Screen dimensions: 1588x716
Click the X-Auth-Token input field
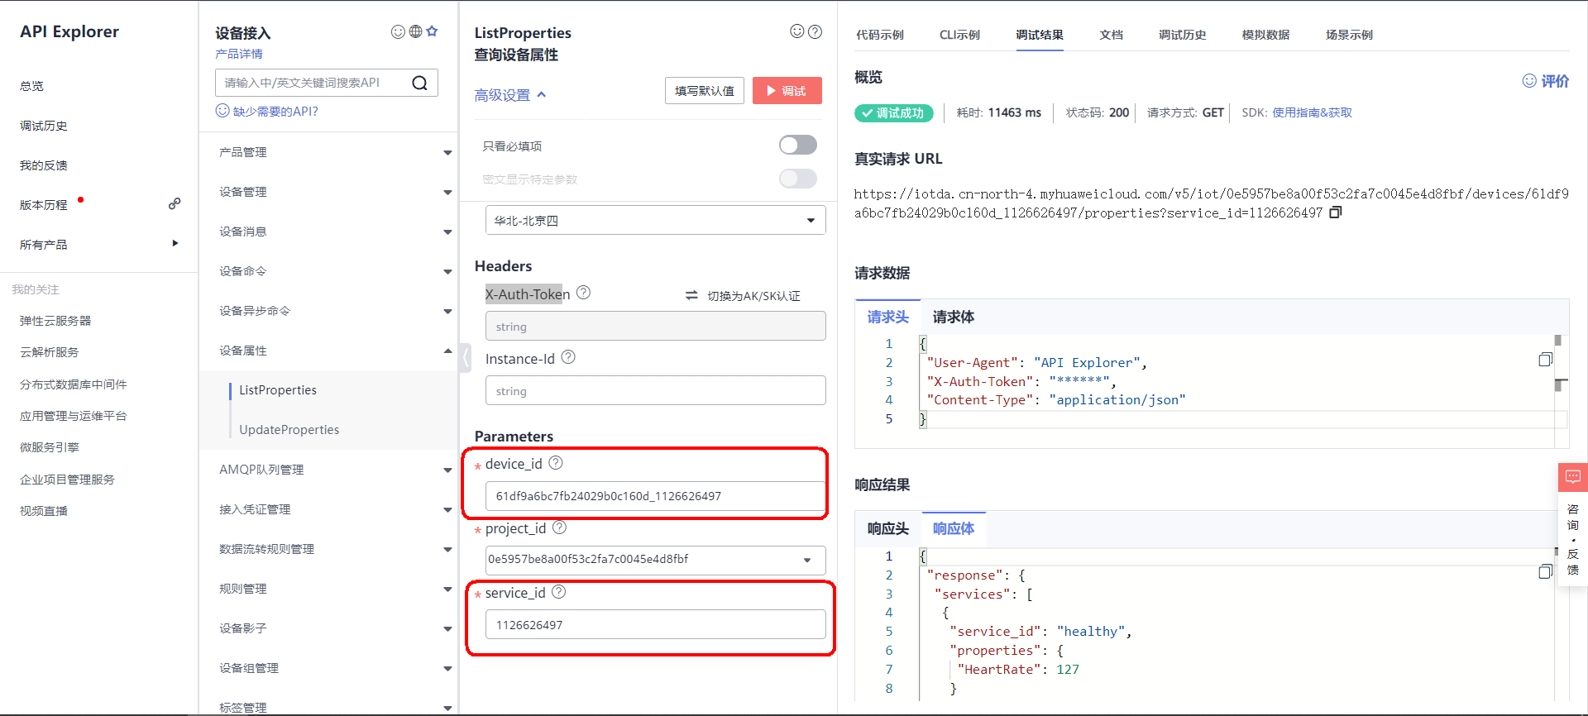[x=655, y=326]
